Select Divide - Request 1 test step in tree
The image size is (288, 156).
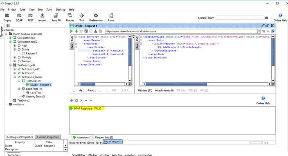tap(40, 85)
